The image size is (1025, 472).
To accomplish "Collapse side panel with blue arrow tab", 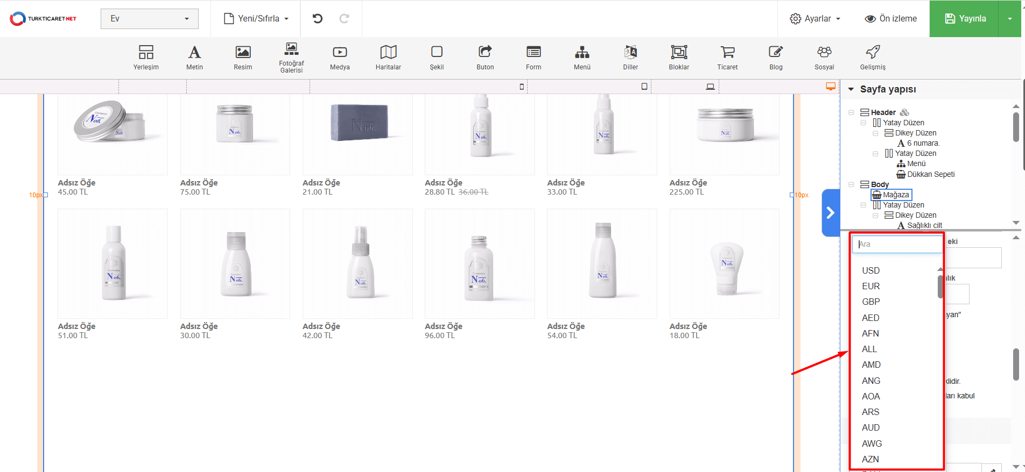I will click(x=831, y=213).
